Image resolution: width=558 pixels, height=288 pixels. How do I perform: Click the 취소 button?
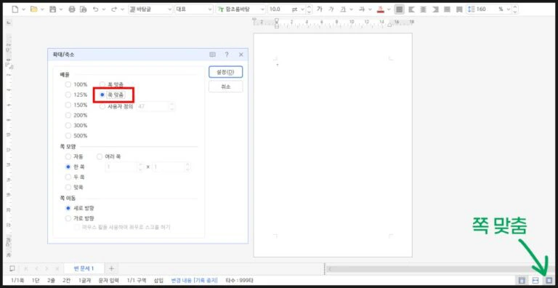tap(226, 87)
